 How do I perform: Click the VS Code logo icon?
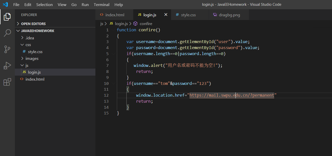[5, 5]
